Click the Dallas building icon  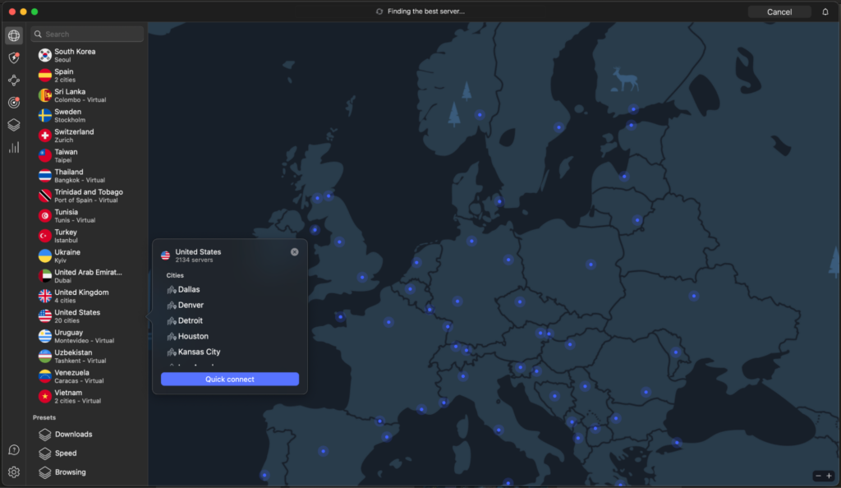pos(172,289)
